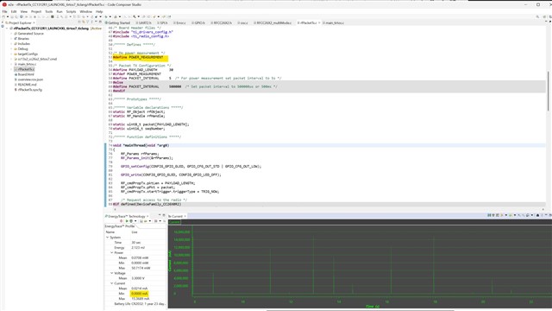552x311 pixels.
Task: Maximize the Project Explorer panel
Action: (x=101, y=22)
